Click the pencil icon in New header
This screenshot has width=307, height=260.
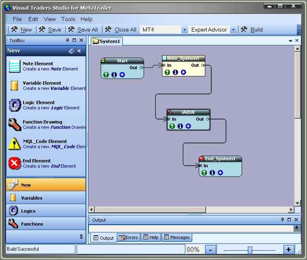(x=72, y=51)
